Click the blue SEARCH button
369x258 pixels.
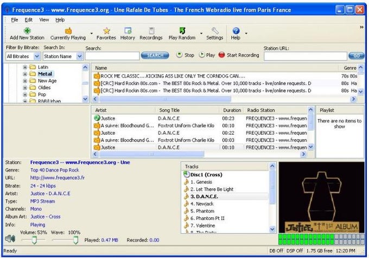point(155,55)
